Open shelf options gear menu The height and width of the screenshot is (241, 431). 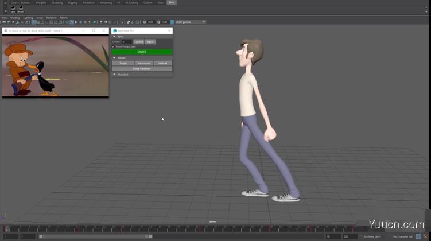[x=5, y=11]
